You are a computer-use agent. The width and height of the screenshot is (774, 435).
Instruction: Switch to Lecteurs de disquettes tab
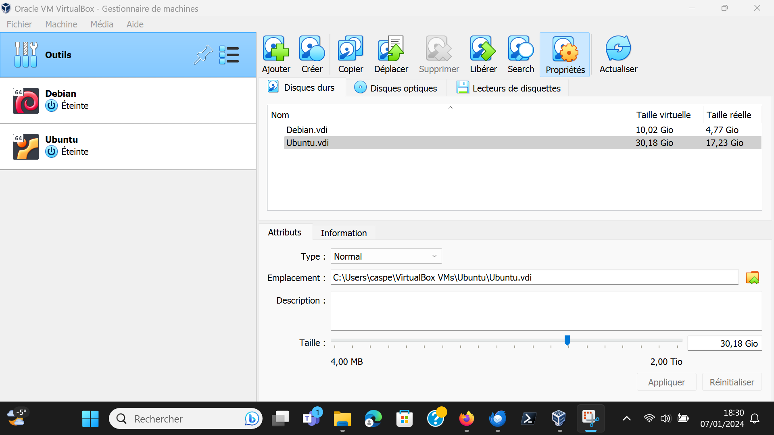coord(509,88)
